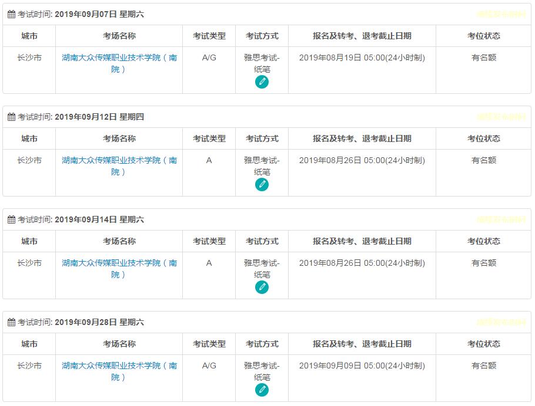
Task: Click the 2019年09月12日 星期四 date heading
Action: point(99,117)
